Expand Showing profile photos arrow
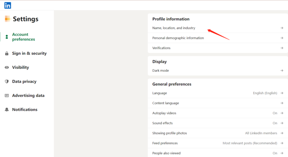This screenshot has height=157, width=288. [282, 133]
